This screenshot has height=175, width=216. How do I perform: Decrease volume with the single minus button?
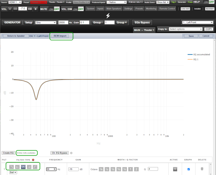10,9
